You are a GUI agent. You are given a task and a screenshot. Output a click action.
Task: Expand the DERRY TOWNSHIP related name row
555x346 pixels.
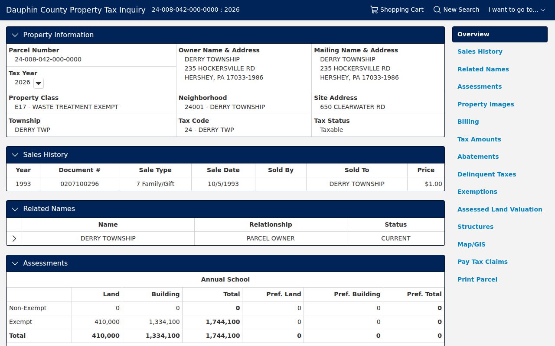coord(14,238)
